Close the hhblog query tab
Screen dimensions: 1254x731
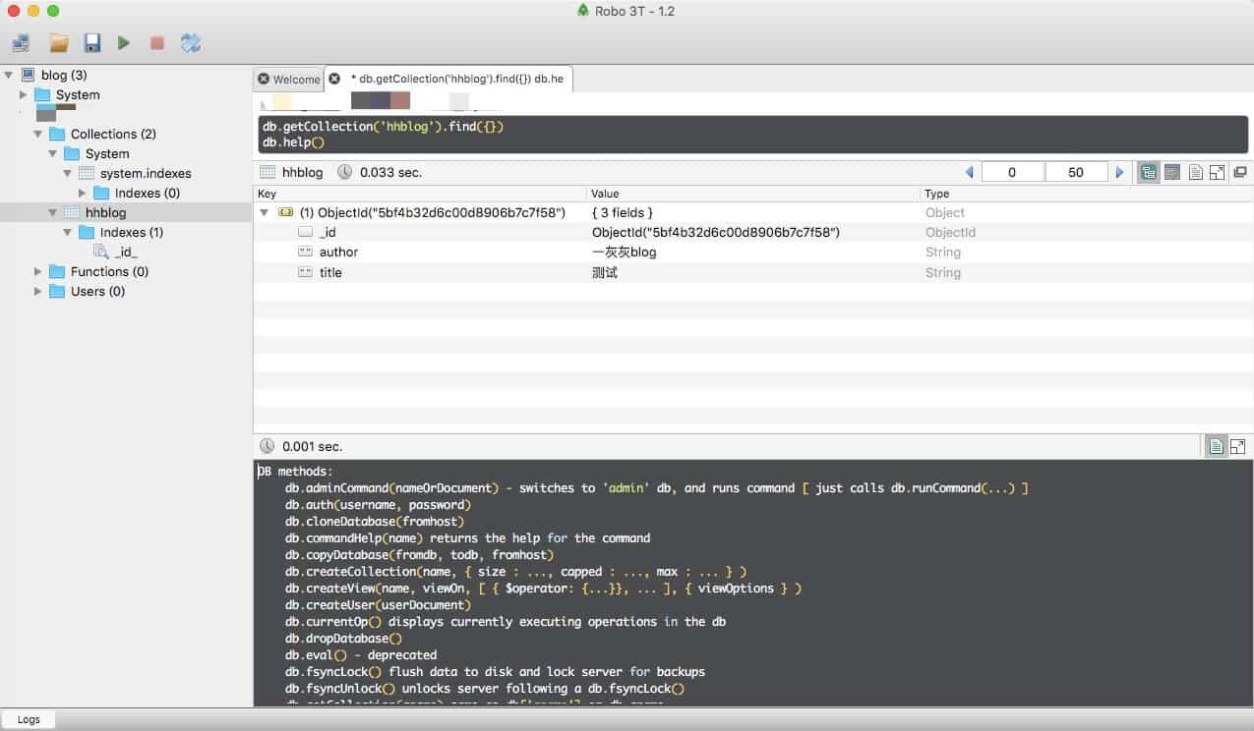(x=334, y=79)
